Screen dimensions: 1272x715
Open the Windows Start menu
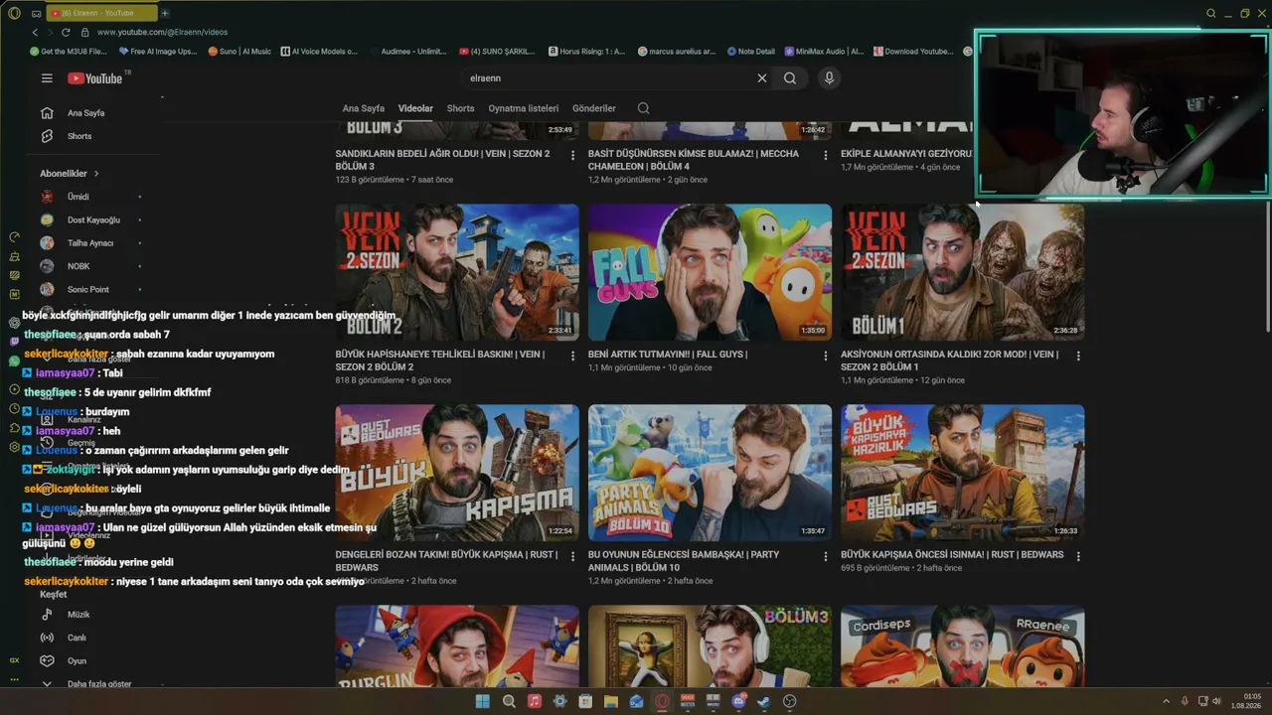coord(483,701)
